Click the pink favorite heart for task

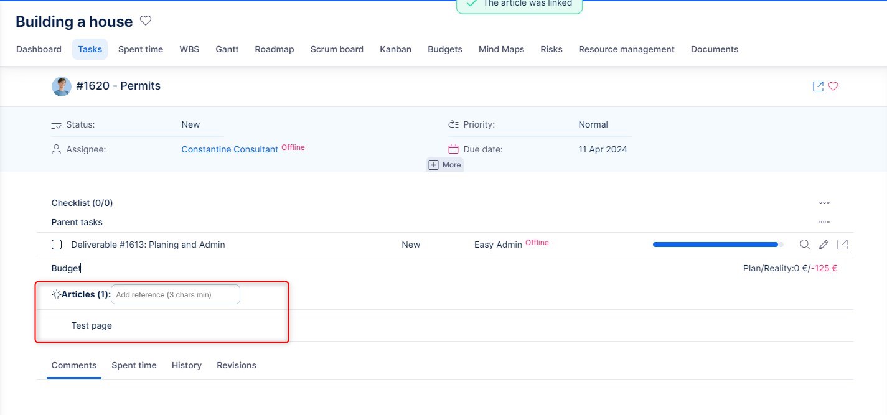click(x=833, y=86)
